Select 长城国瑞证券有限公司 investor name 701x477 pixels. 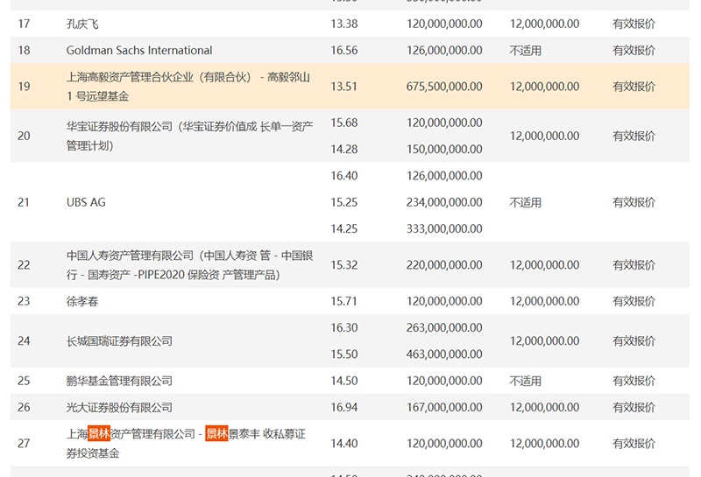pos(119,341)
